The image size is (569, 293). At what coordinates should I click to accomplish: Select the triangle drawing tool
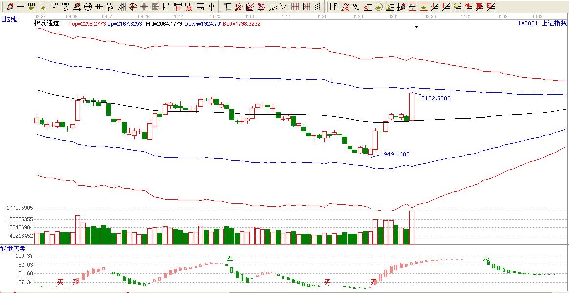pos(121,7)
